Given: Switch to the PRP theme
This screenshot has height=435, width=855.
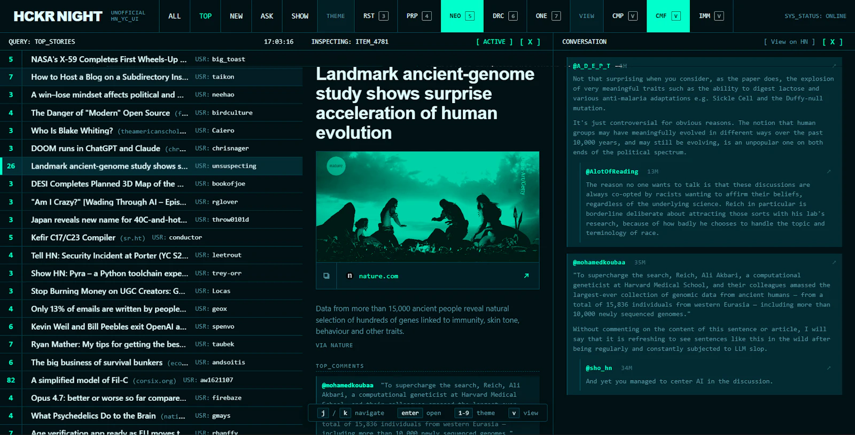Looking at the screenshot, I should point(419,16).
